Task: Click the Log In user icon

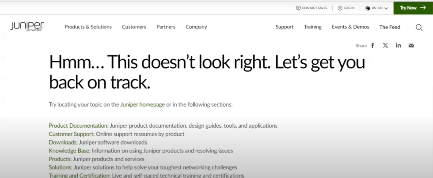Action: (340, 8)
